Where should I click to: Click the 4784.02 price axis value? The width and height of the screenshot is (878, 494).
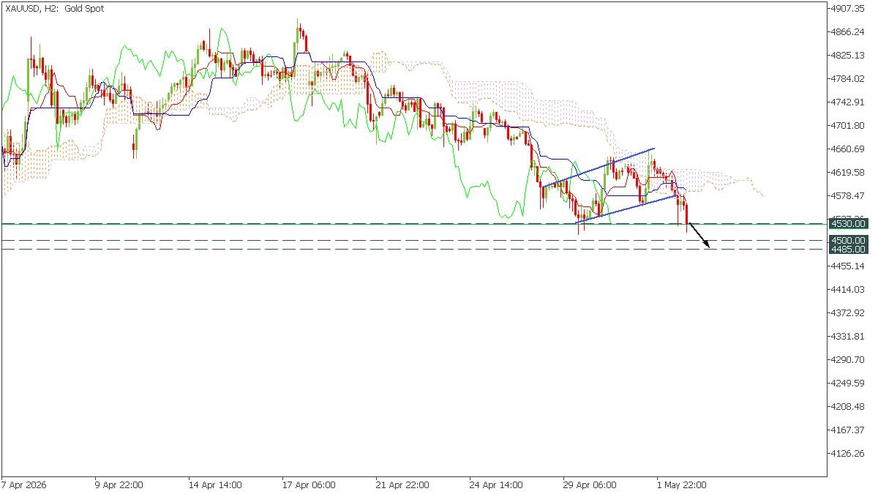[x=849, y=79]
